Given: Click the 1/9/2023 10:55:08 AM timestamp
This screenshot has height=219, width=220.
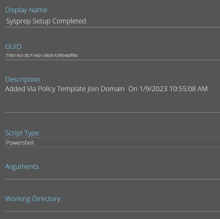Looking at the screenshot, I should [174, 89].
